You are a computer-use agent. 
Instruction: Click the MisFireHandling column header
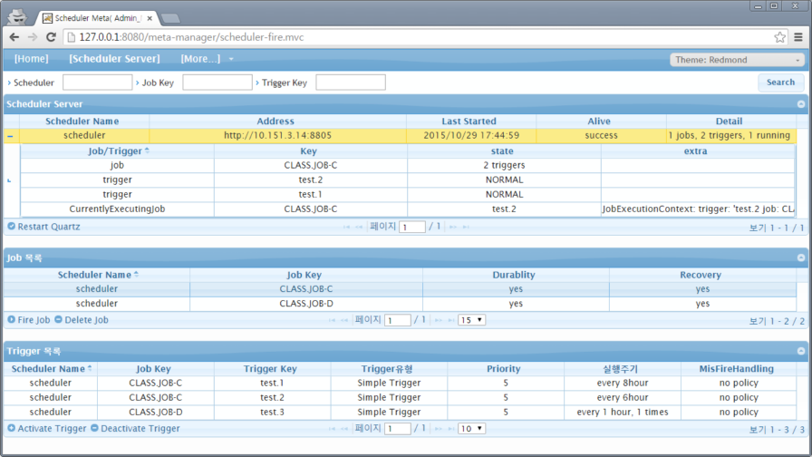tap(737, 369)
